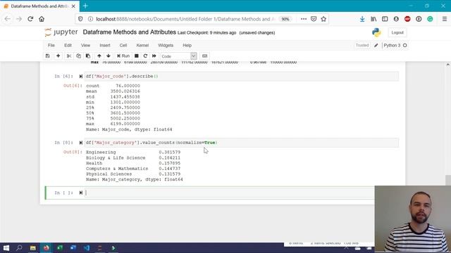Go to browser home page icon
Screen dimensions: 451x253
click(x=42, y=19)
